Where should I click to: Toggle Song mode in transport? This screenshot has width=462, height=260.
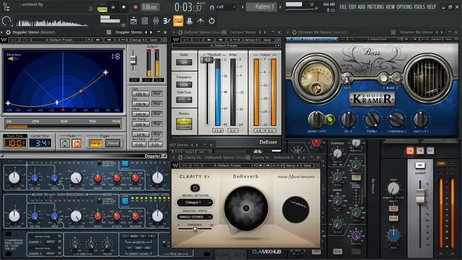click(103, 9)
